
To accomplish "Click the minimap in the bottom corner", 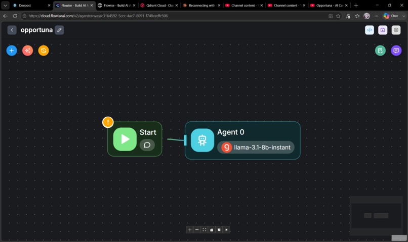I will (x=376, y=216).
